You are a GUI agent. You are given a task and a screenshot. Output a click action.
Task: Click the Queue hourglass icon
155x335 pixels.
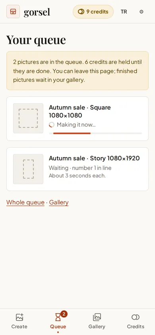pyautogui.click(x=58, y=317)
